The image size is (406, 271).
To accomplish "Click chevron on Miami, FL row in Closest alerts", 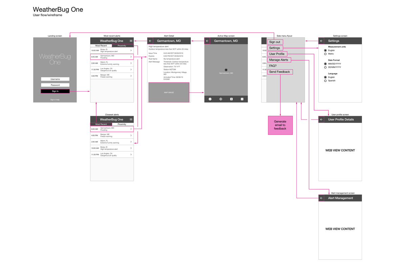I will (131, 142).
